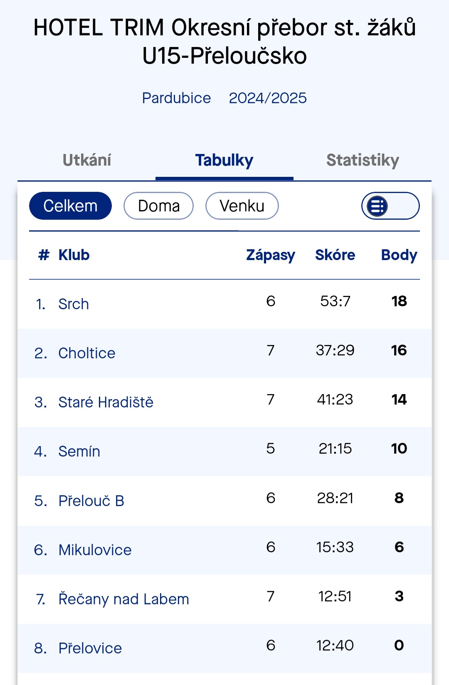Click the Body column header
Screen dimensions: 449x685
coord(399,255)
